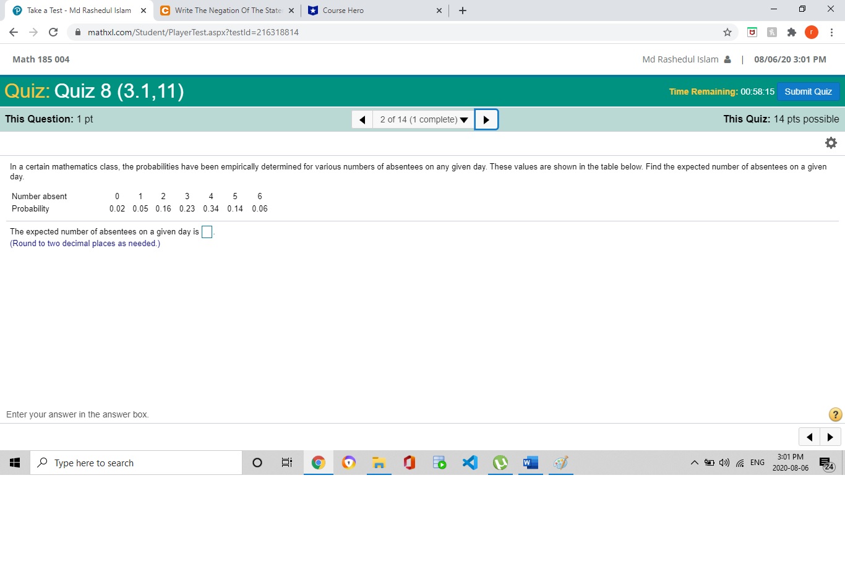This screenshot has height=564, width=845.
Task: Open WhatsApp from the taskbar
Action: [500, 462]
